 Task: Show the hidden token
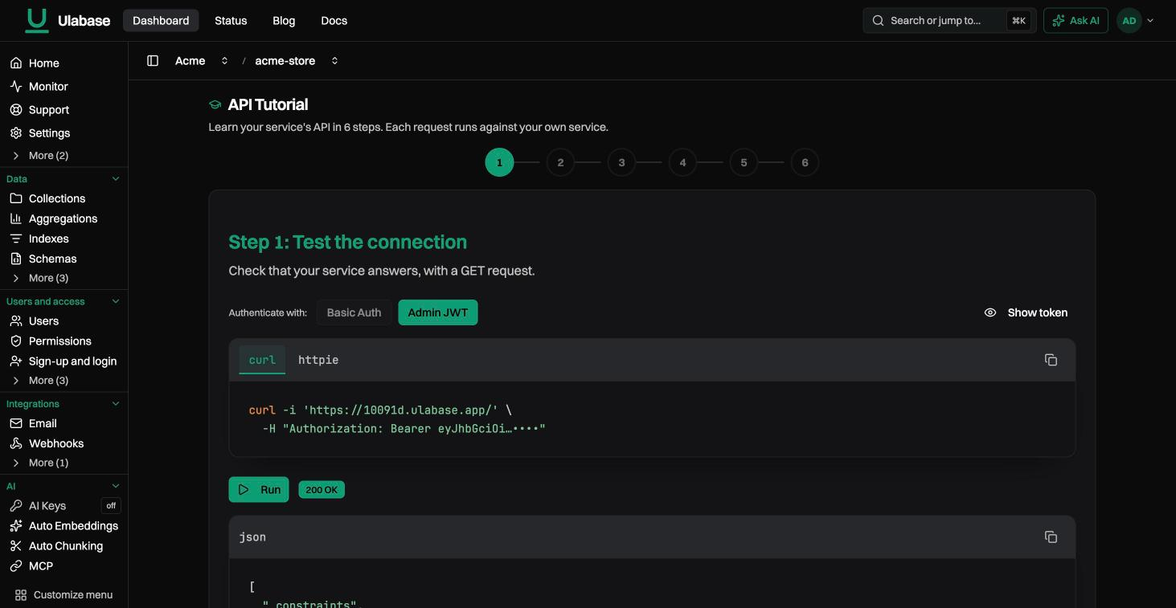click(x=1026, y=312)
